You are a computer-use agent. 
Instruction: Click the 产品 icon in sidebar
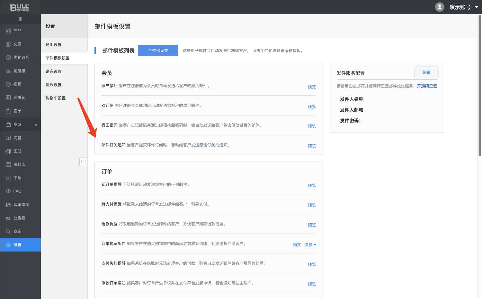(x=8, y=31)
